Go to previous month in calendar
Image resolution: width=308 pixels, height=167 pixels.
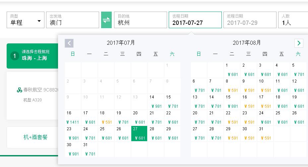click(69, 43)
